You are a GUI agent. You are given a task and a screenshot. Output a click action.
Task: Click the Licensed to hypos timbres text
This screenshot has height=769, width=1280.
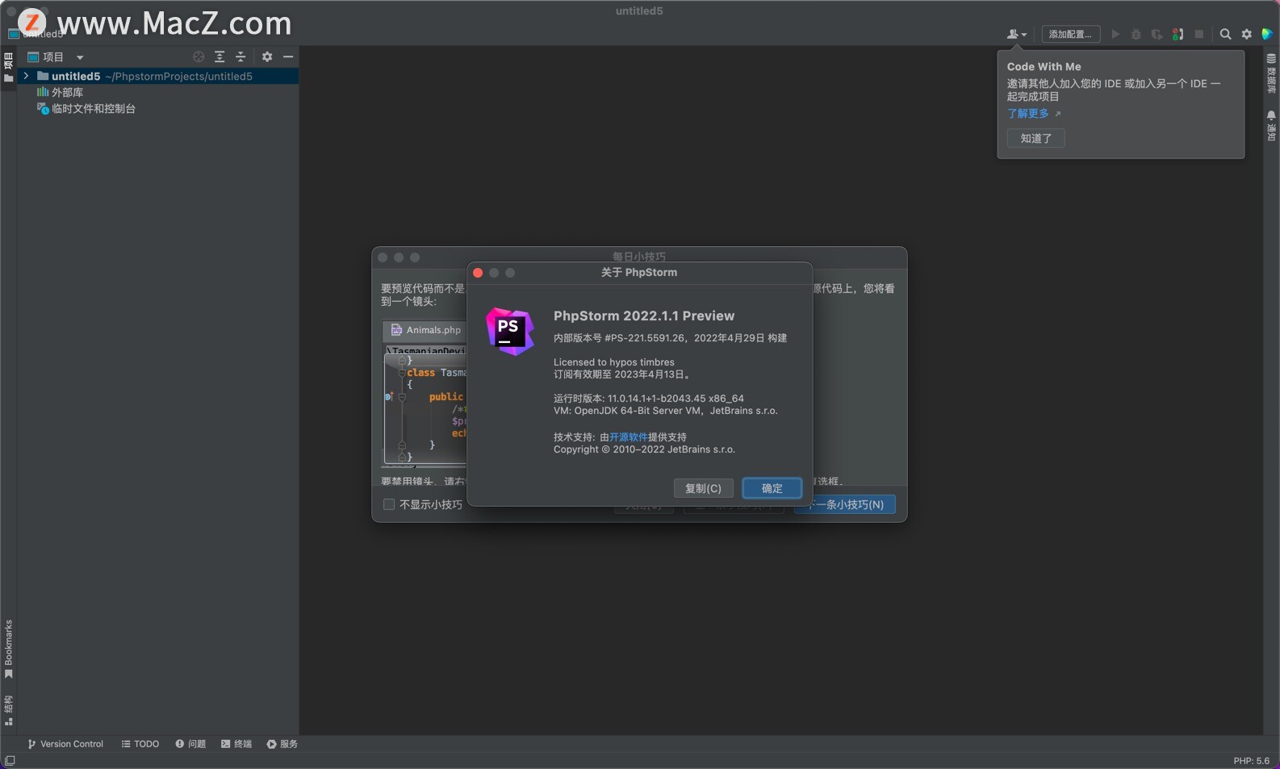click(614, 362)
